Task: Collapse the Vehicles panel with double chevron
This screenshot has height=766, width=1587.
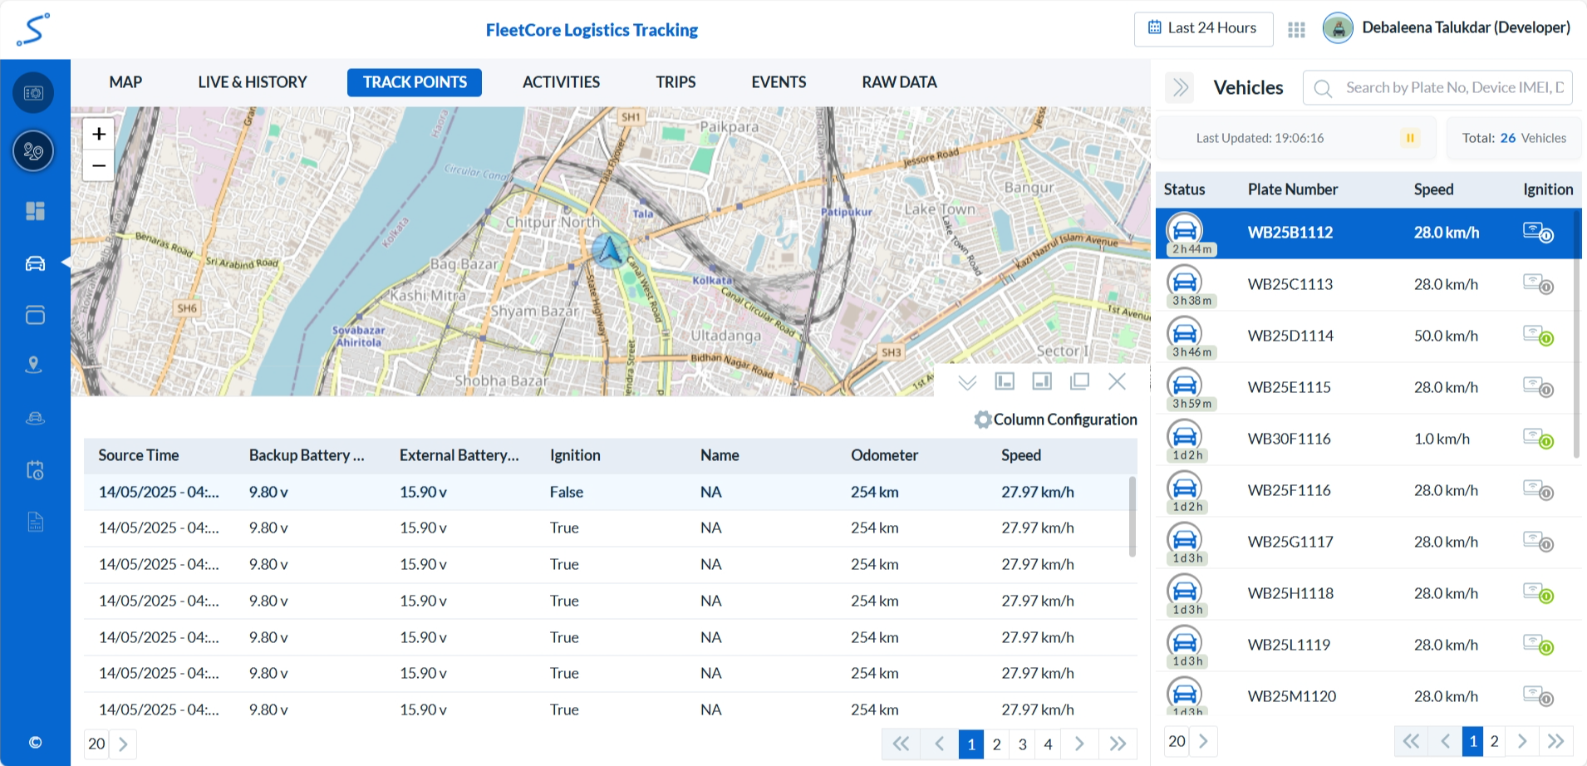Action: (x=1179, y=87)
